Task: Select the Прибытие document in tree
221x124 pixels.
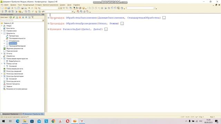Action: (13, 43)
